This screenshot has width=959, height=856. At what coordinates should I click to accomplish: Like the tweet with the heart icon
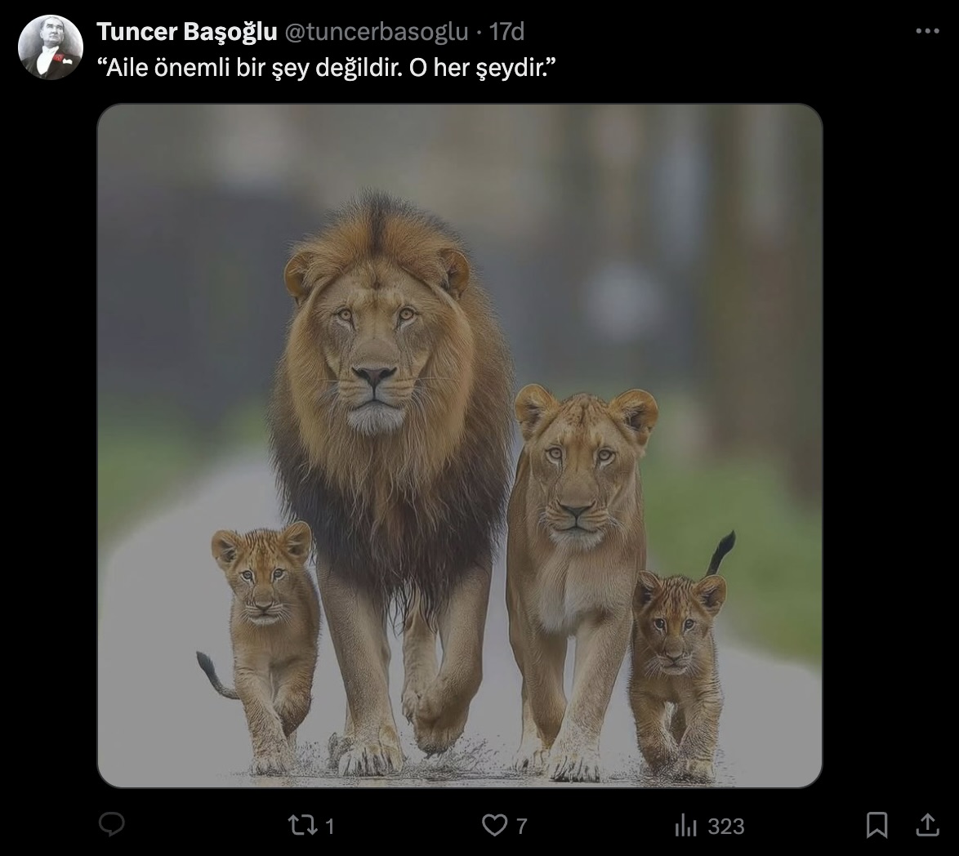[x=494, y=826]
